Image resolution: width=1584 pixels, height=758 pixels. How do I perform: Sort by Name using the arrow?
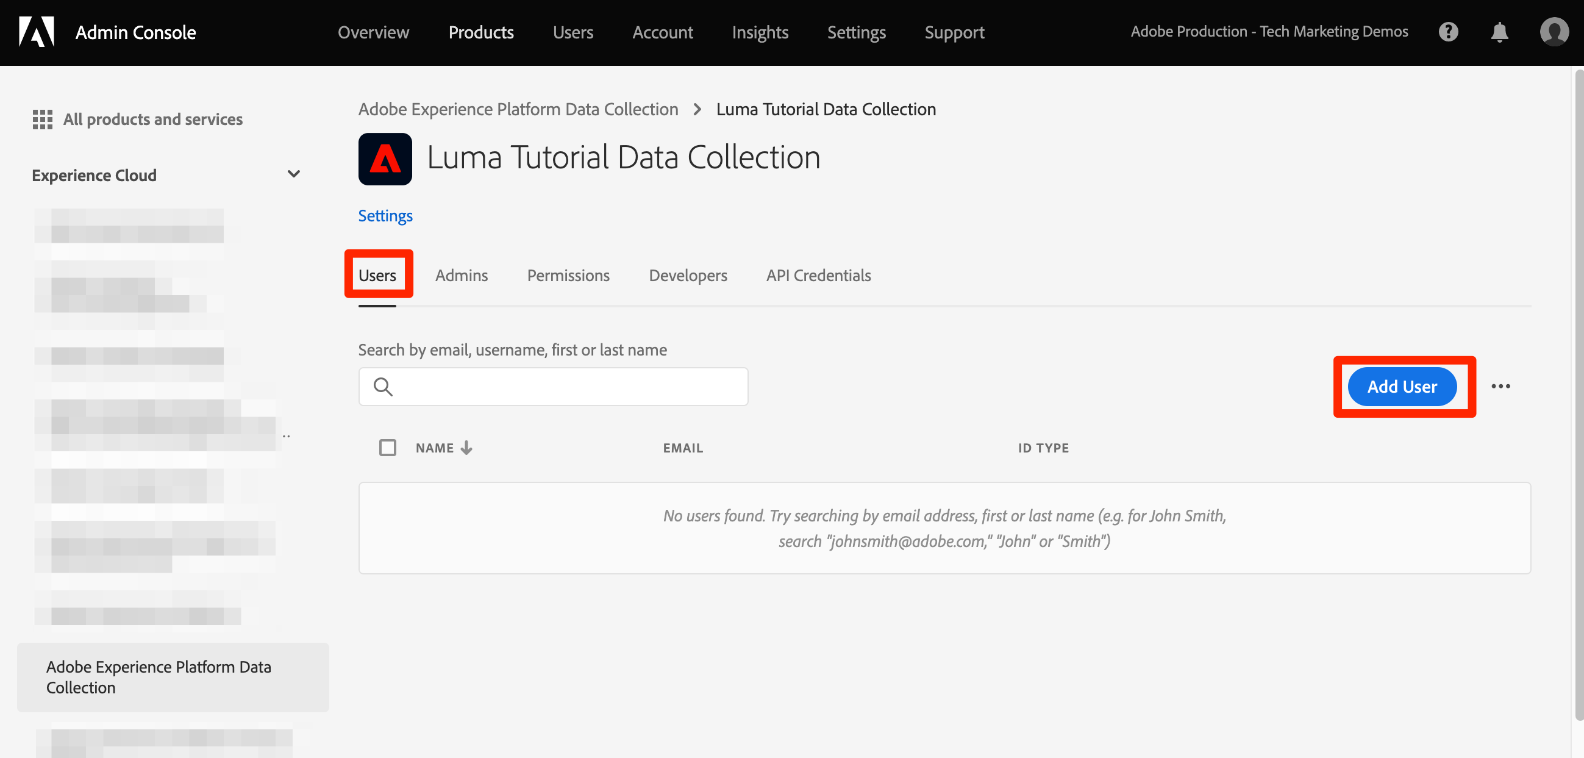466,448
